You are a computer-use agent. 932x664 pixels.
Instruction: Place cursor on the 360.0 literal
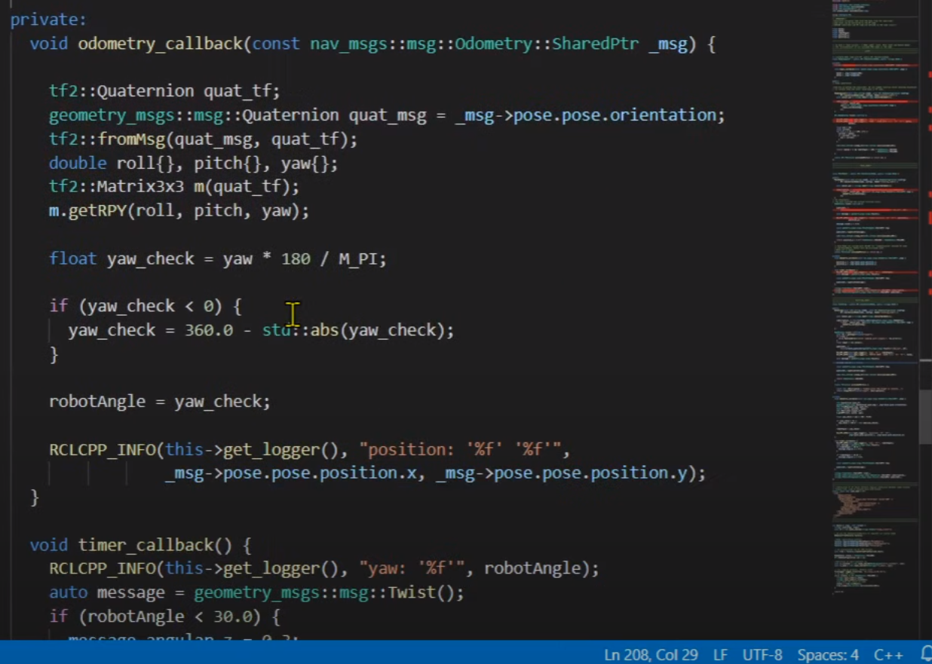coord(209,330)
